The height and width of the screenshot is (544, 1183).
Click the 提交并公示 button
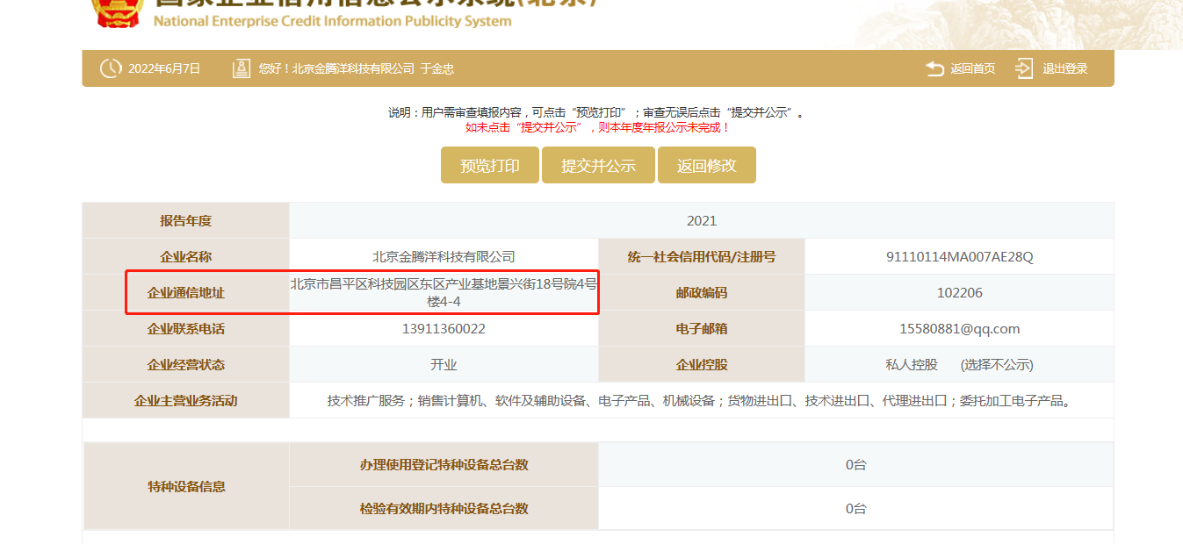pos(598,165)
